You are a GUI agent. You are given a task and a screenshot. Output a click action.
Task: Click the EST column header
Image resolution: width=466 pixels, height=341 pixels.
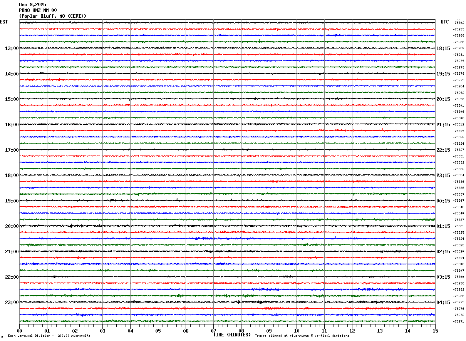point(4,22)
